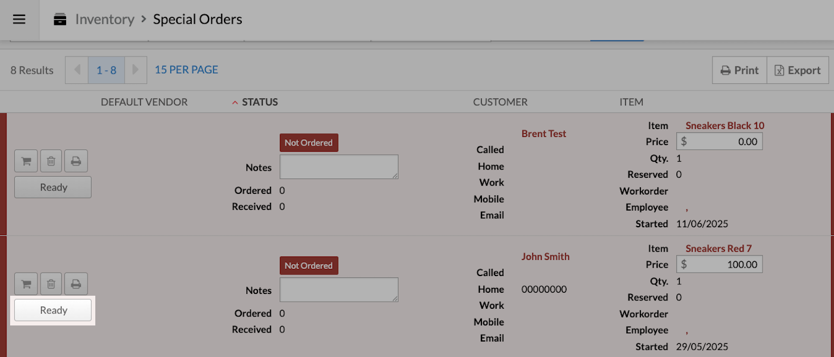Click the STATUS sort direction caret
Image resolution: width=834 pixels, height=357 pixels.
tap(235, 102)
